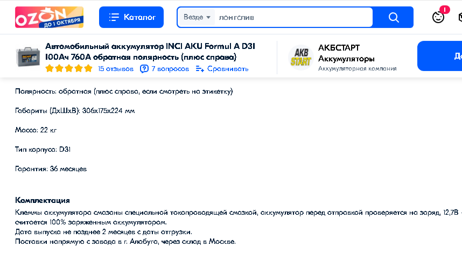Click the Дата выпуска не позднее line
This screenshot has width=462, height=253.
(103, 232)
